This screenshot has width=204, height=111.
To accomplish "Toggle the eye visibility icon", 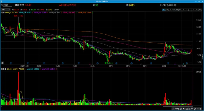I will coord(192,109).
